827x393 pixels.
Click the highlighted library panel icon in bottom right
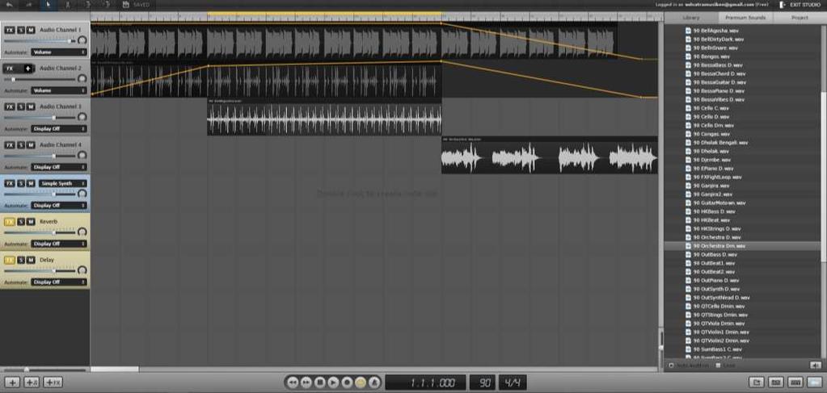click(x=814, y=383)
